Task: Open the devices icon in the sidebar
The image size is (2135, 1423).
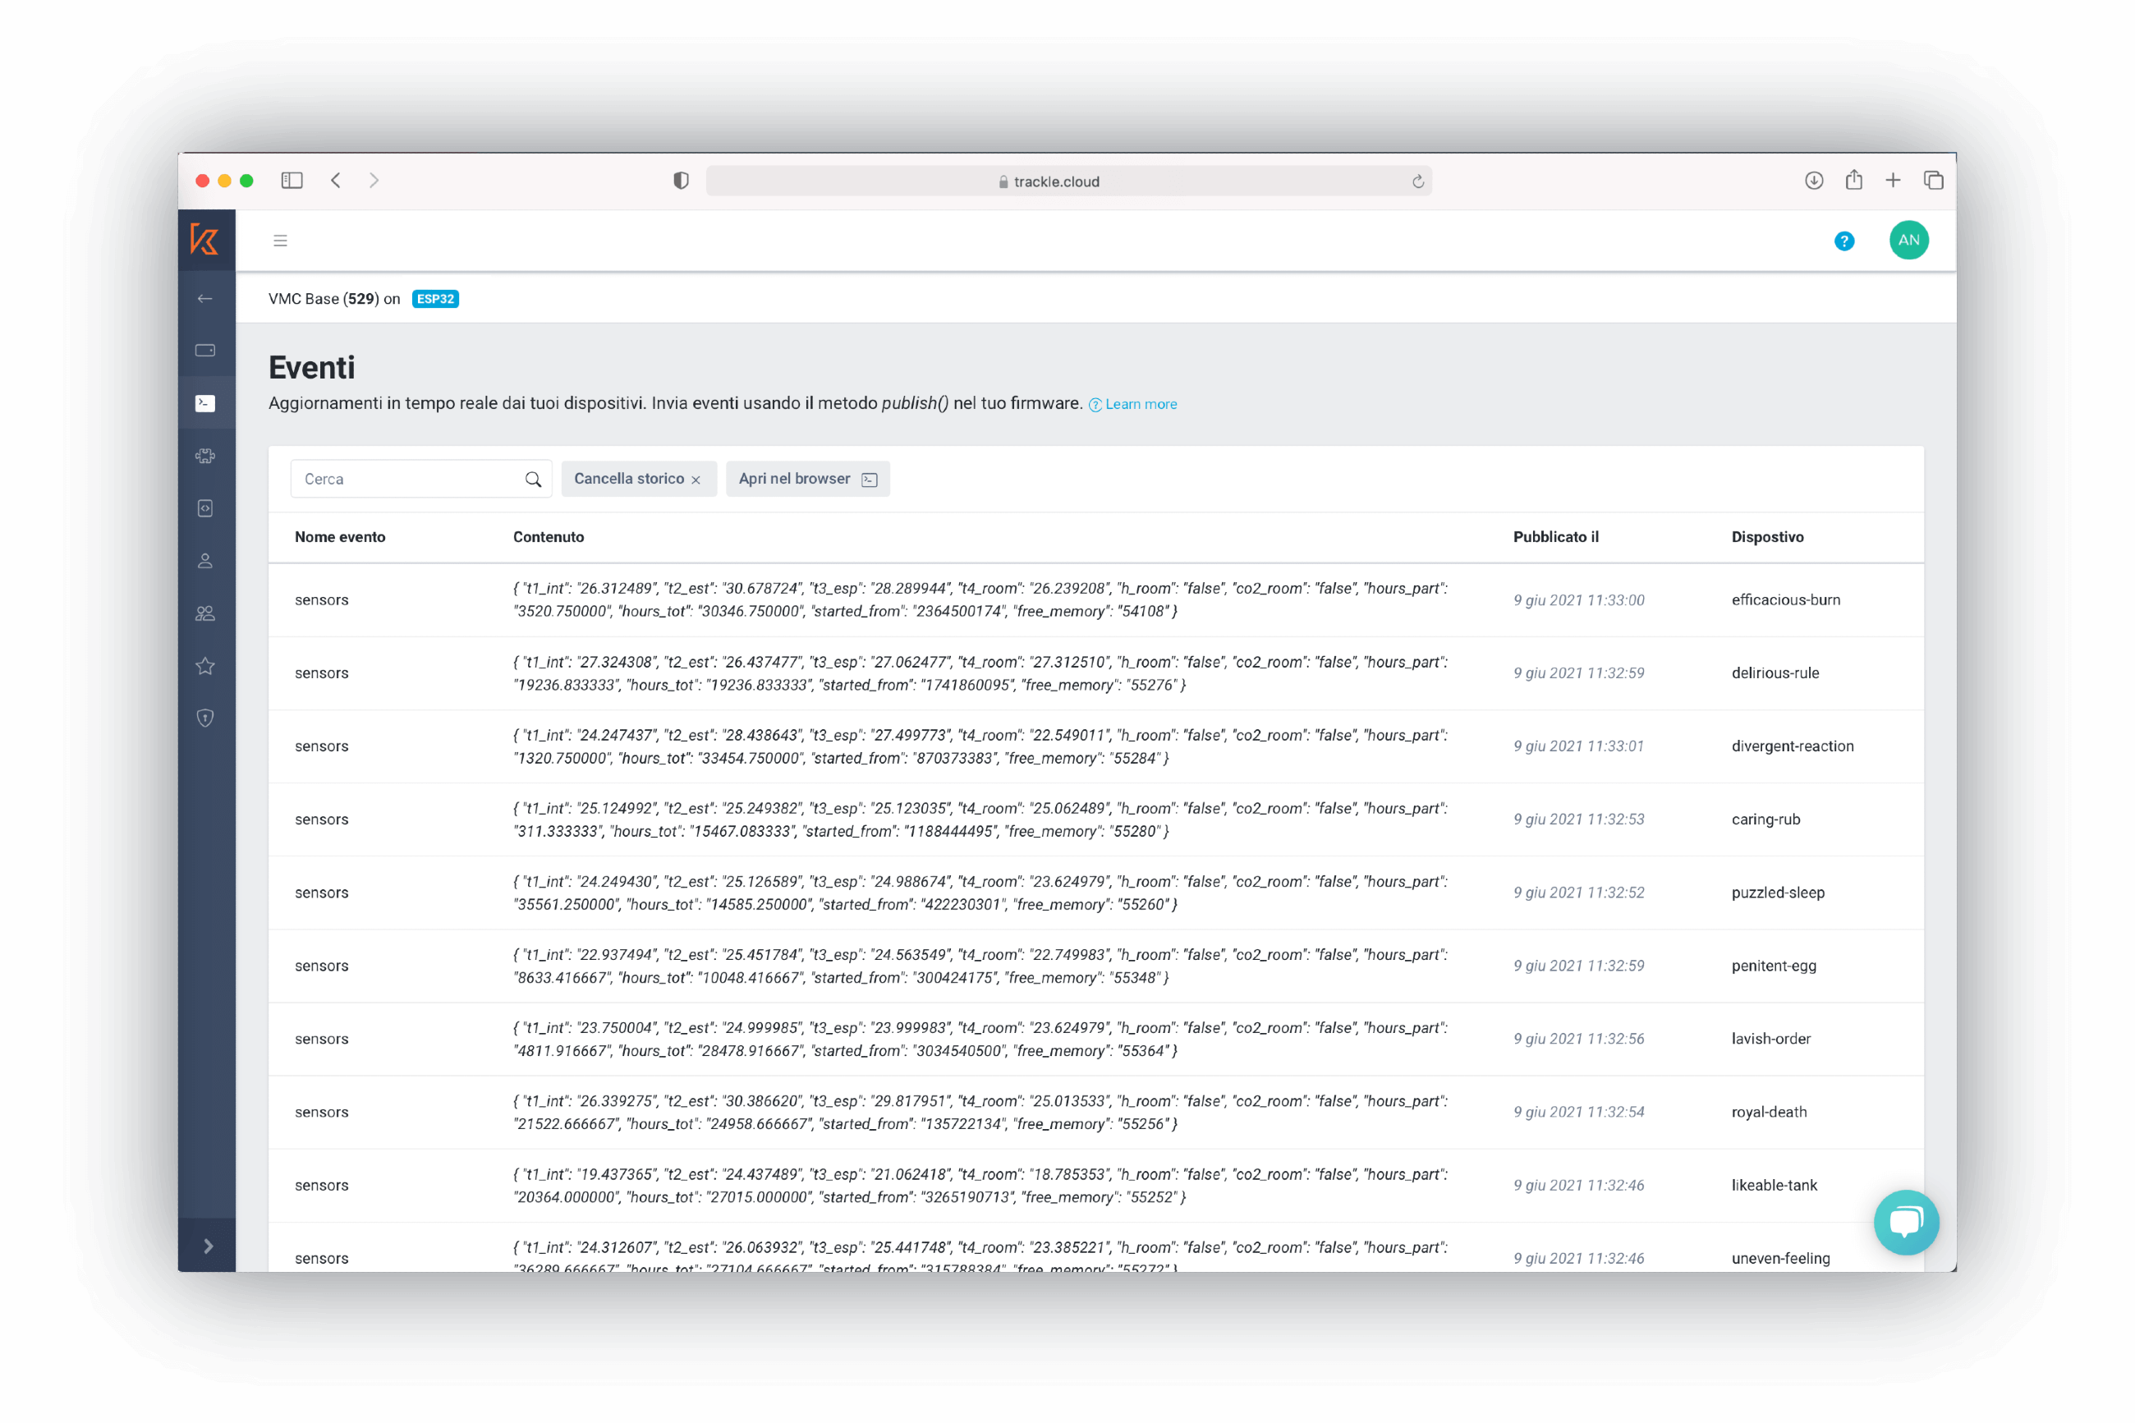Action: pyautogui.click(x=205, y=351)
